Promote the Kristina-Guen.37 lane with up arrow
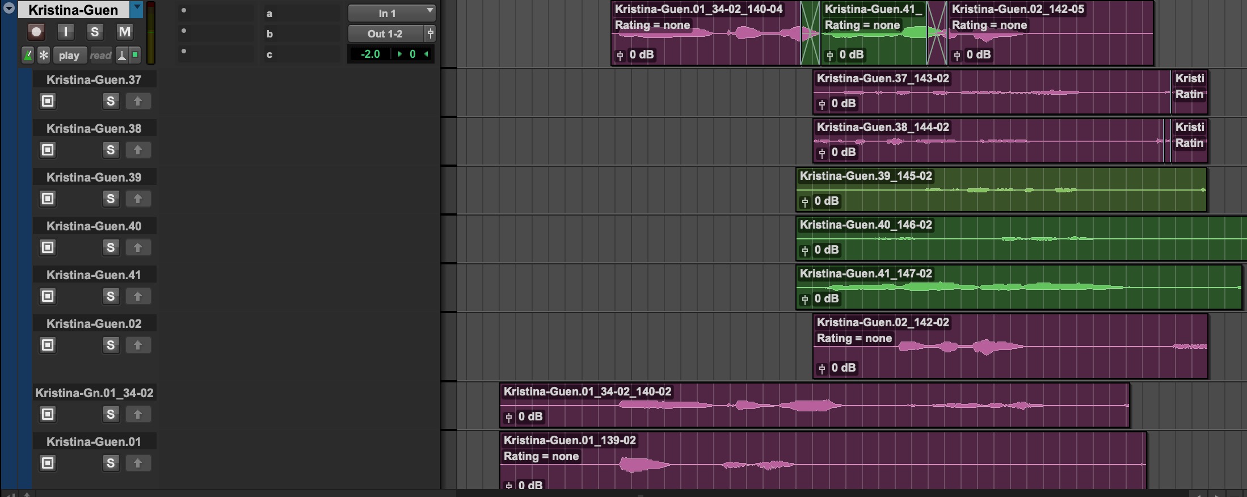The image size is (1247, 497). click(x=138, y=101)
